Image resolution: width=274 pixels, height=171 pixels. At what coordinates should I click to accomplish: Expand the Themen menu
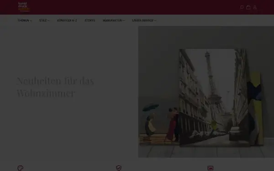[25, 21]
